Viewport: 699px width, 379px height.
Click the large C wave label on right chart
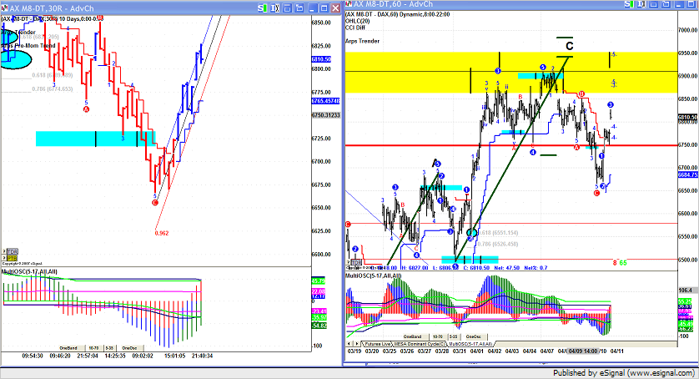pyautogui.click(x=569, y=46)
